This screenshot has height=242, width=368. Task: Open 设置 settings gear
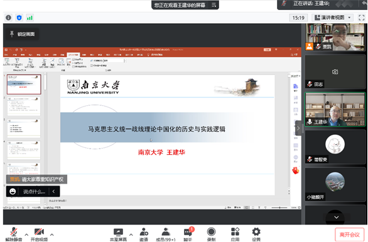click(256, 234)
